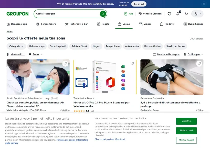This screenshot has height=148, width=210.
Task: Filter by Auto e moto chip
Action: click(132, 46)
